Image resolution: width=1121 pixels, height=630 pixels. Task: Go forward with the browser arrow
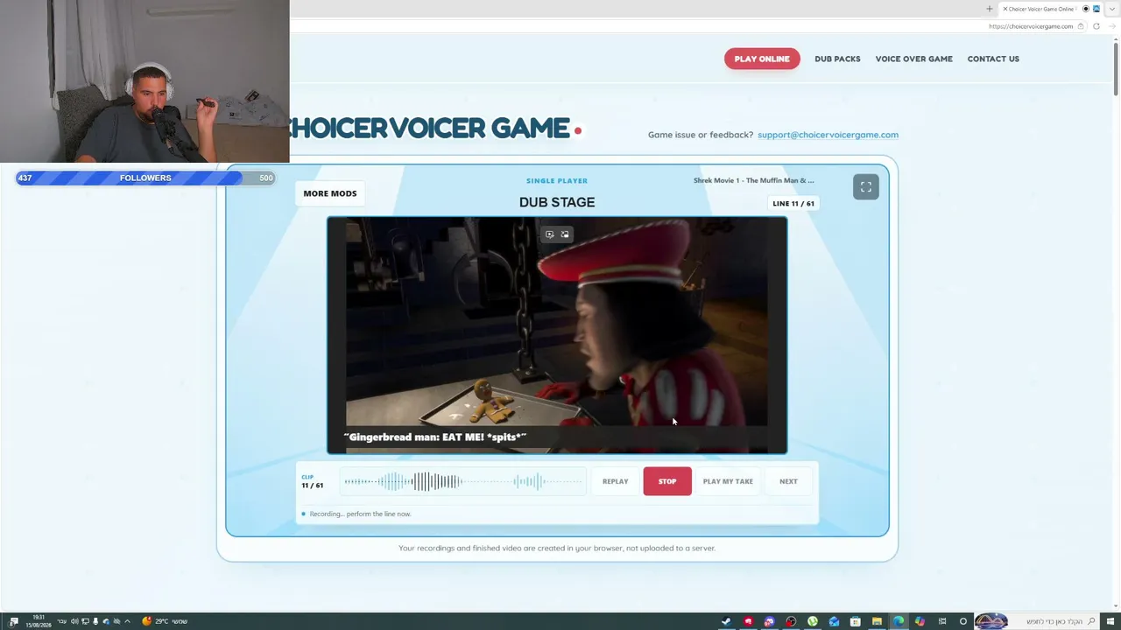click(x=1110, y=26)
